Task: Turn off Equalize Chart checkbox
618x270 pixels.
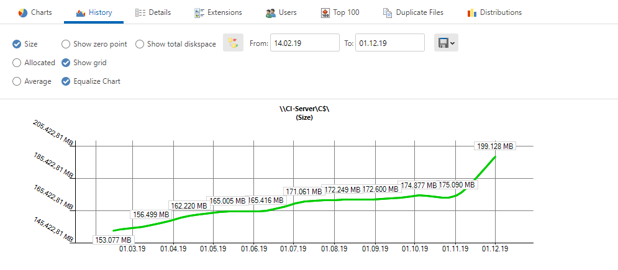Action: pyautogui.click(x=66, y=81)
